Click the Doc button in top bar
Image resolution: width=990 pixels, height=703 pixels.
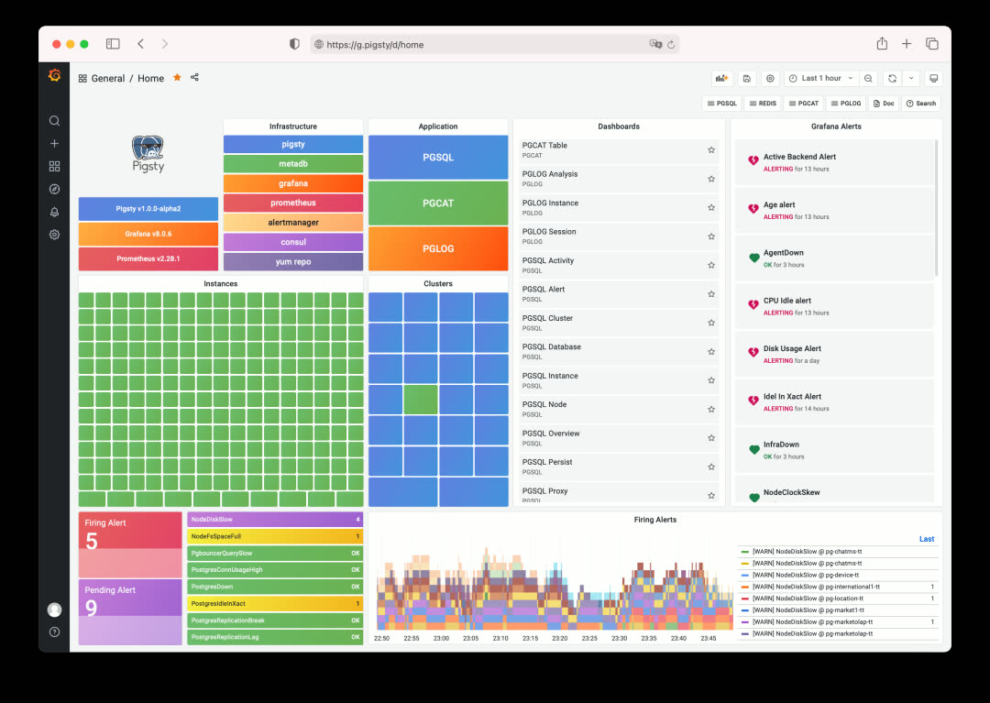(x=884, y=103)
